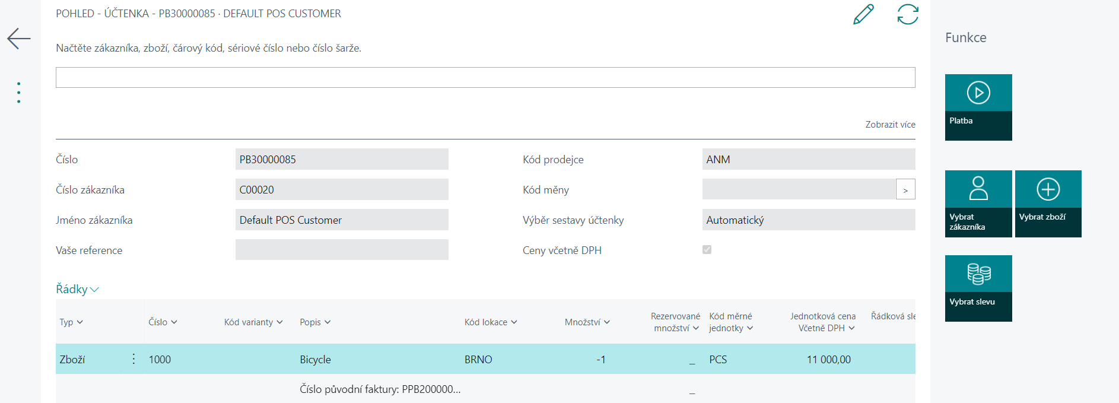Click the Číslo field PB30000085
This screenshot has height=403, width=1119.
click(342, 159)
